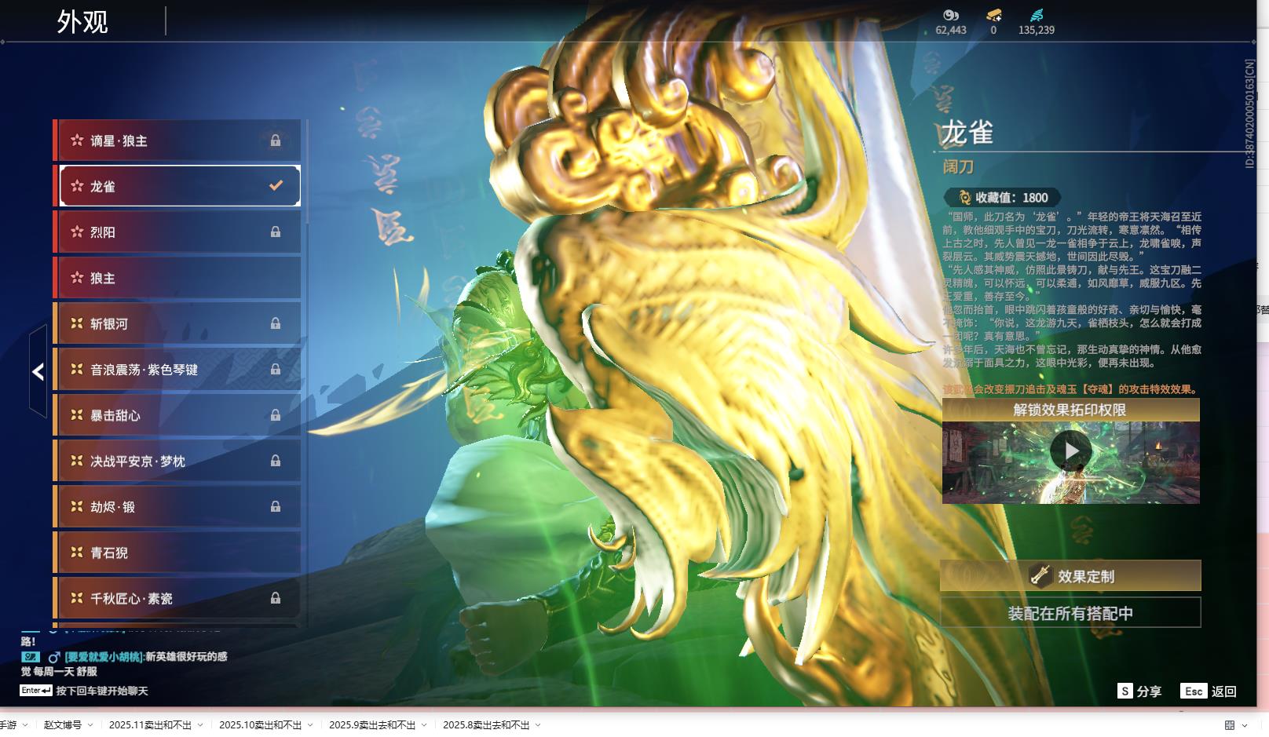Click the lock icon beside 斩银河

(276, 323)
